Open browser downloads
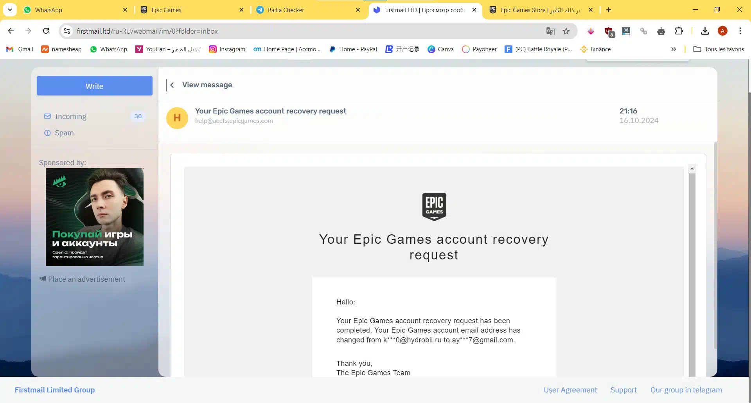This screenshot has height=403, width=751. 705,31
